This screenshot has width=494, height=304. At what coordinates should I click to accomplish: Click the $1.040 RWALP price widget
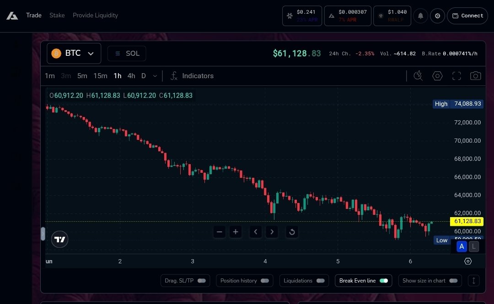point(392,16)
